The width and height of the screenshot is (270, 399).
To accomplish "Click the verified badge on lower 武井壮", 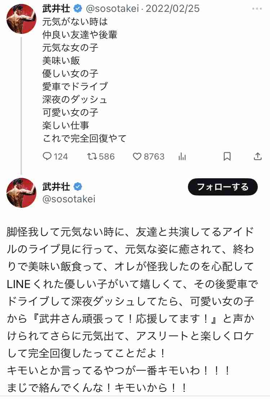I will tap(78, 187).
